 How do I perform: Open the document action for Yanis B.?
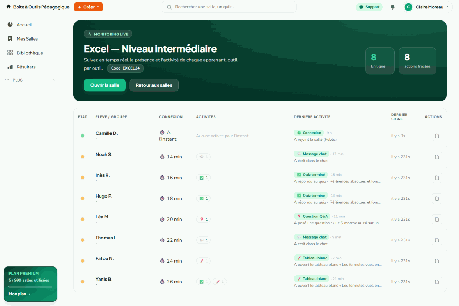(x=437, y=282)
